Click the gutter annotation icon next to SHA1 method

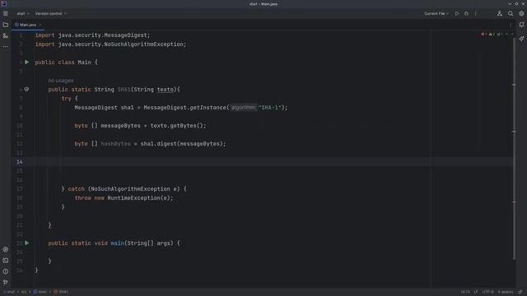26,90
